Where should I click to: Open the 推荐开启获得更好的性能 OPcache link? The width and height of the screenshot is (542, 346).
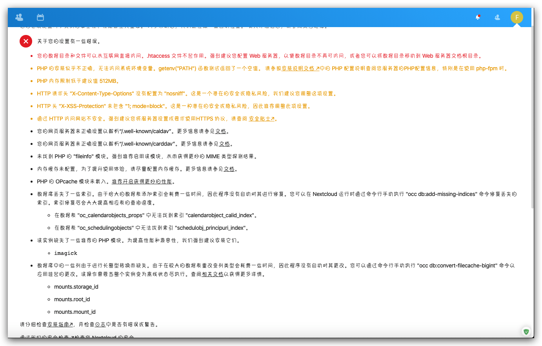click(142, 181)
